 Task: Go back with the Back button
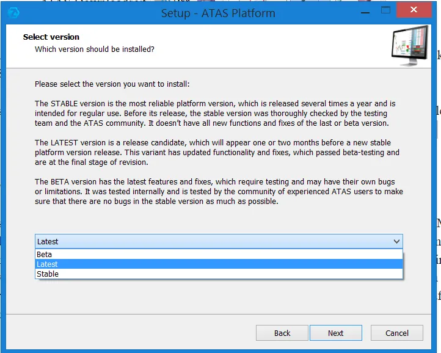tap(282, 333)
